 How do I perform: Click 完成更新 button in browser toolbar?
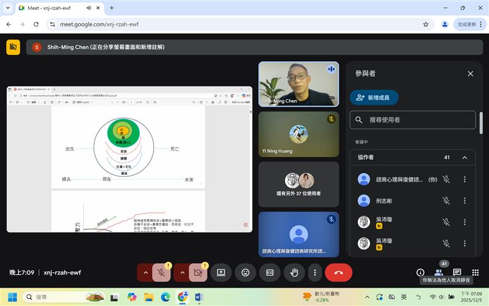point(466,24)
